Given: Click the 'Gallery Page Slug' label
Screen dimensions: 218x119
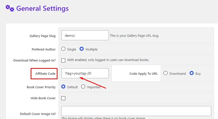Looking at the screenshot, I should pos(42,36).
